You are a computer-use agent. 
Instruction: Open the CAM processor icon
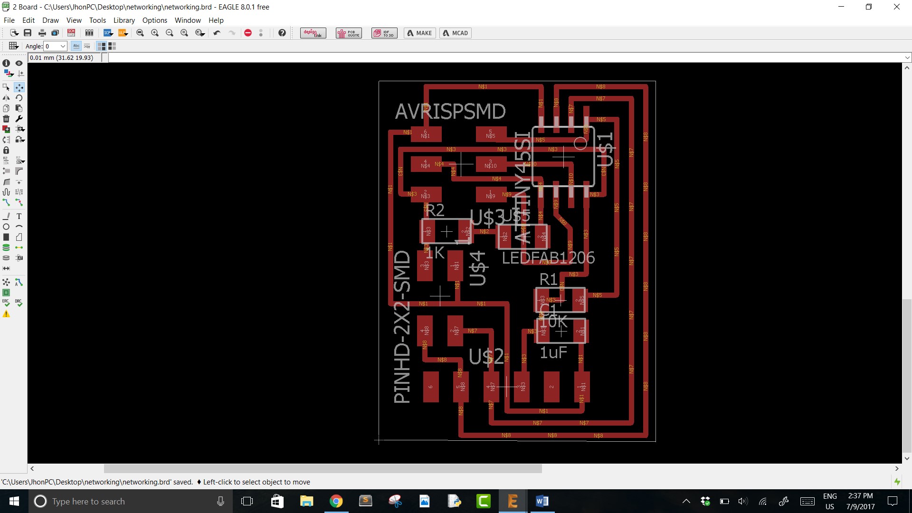55,33
